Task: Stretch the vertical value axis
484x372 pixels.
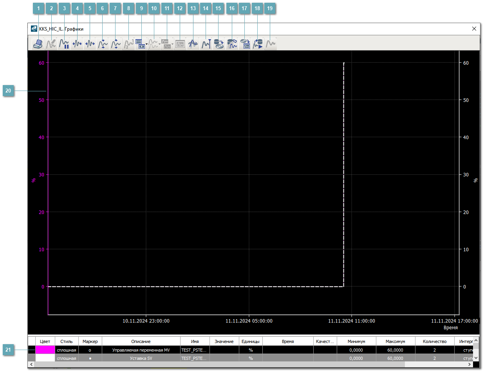Action: point(116,44)
